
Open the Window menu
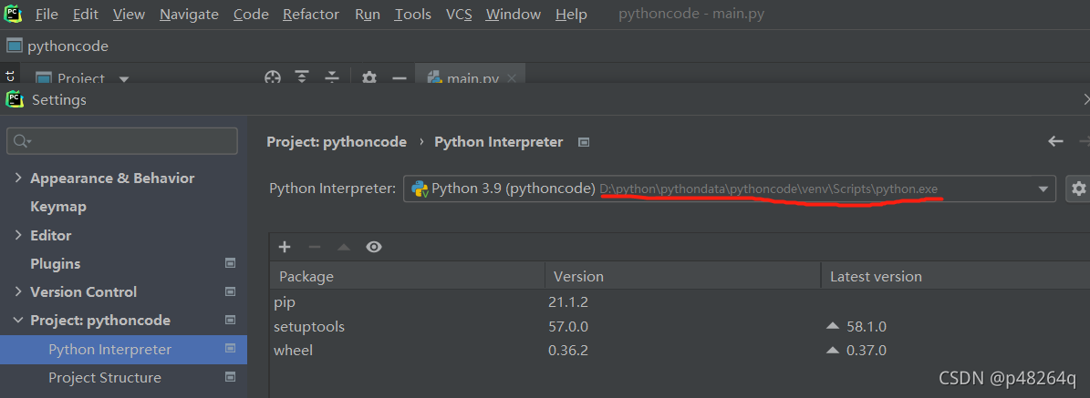click(x=513, y=14)
